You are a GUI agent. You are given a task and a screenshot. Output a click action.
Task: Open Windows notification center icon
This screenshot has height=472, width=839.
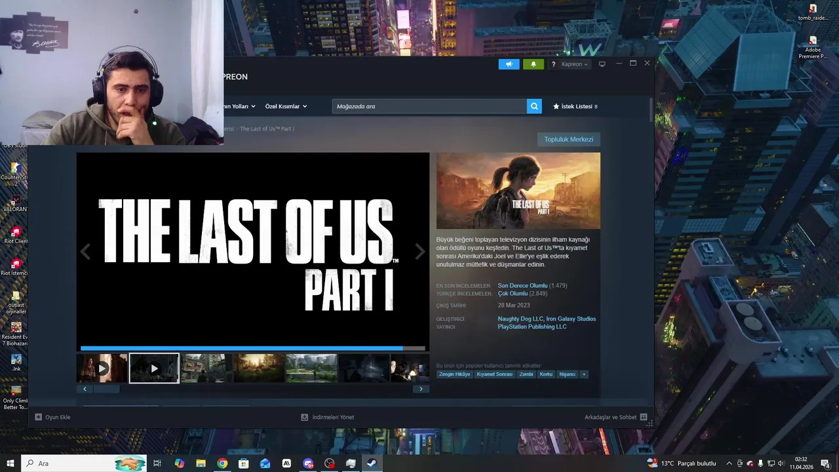[825, 463]
